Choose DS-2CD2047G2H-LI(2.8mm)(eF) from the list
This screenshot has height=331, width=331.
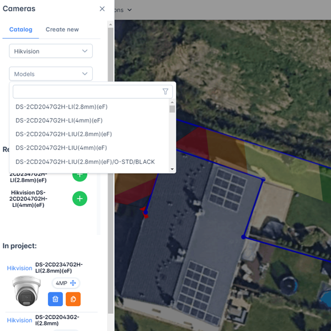61,107
